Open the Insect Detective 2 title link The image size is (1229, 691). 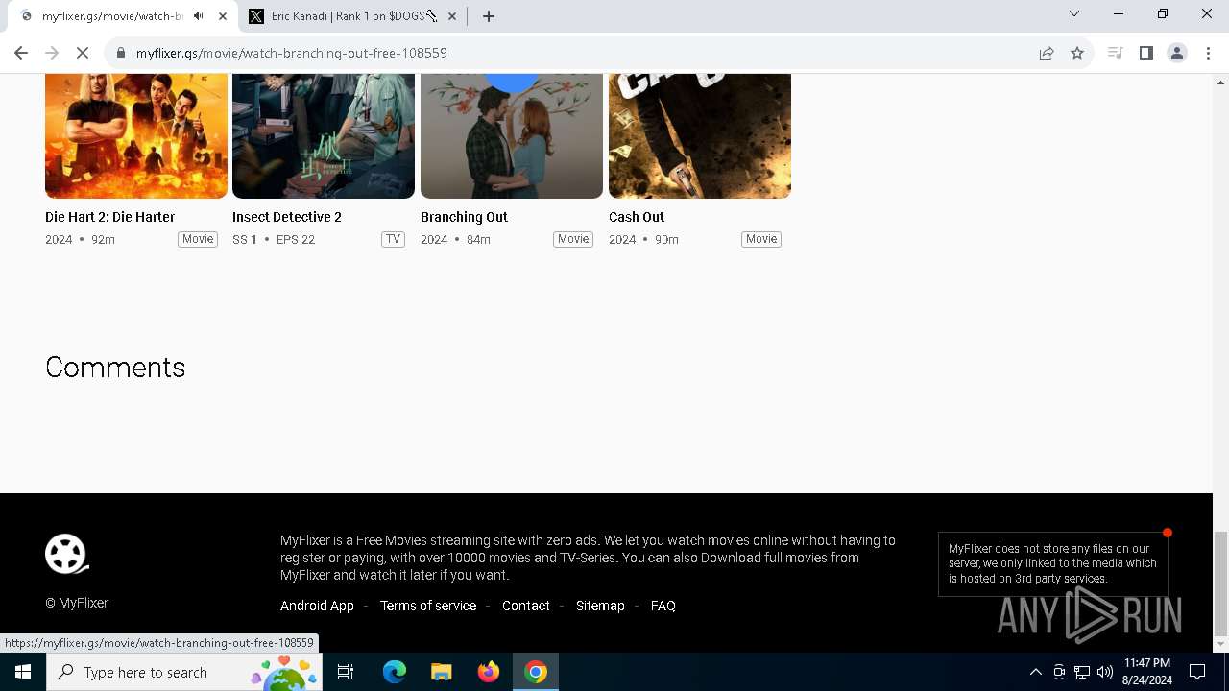pos(287,217)
